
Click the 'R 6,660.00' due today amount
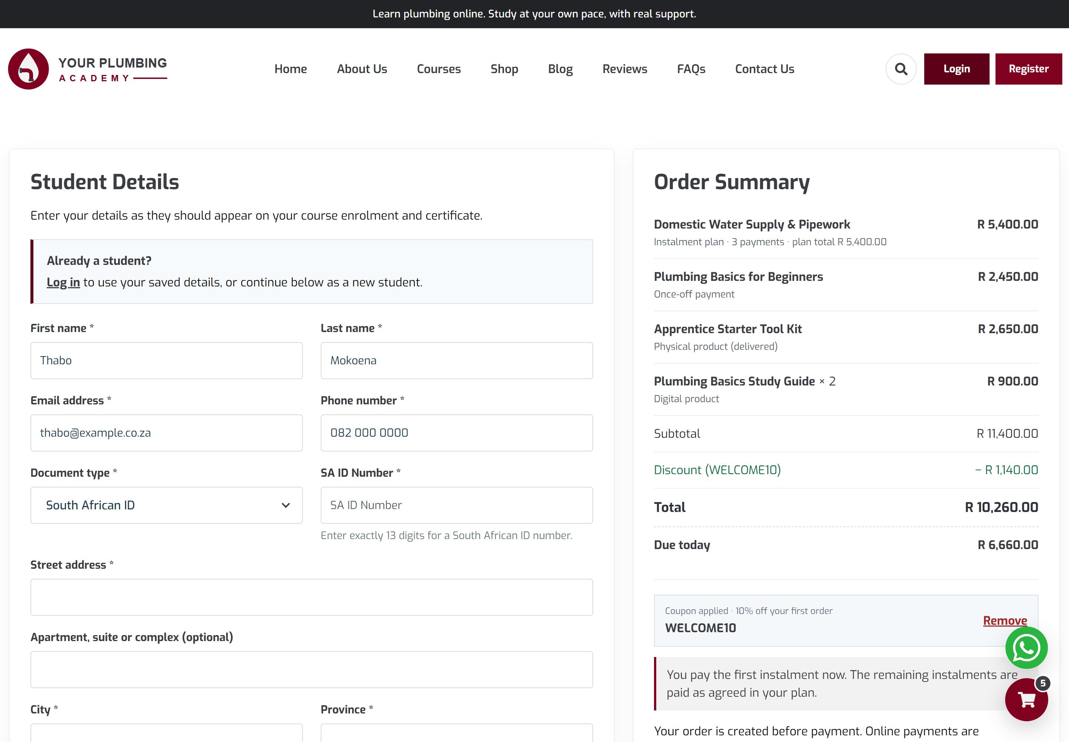point(1008,545)
